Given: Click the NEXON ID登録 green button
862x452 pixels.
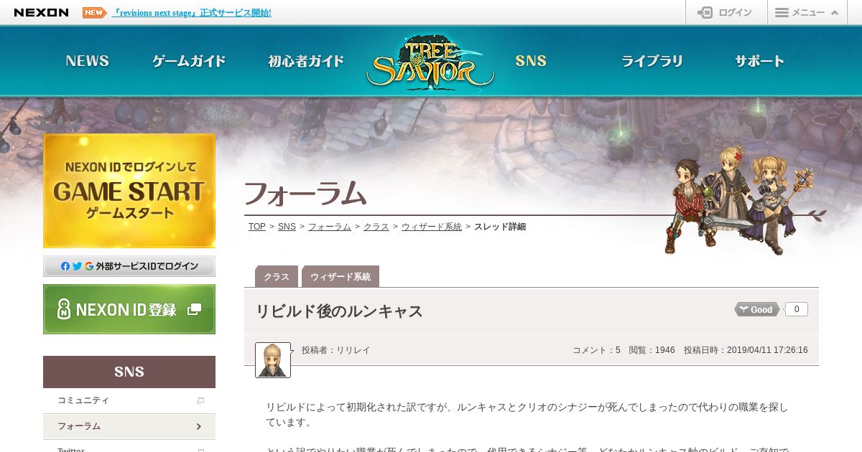Looking at the screenshot, I should point(129,309).
